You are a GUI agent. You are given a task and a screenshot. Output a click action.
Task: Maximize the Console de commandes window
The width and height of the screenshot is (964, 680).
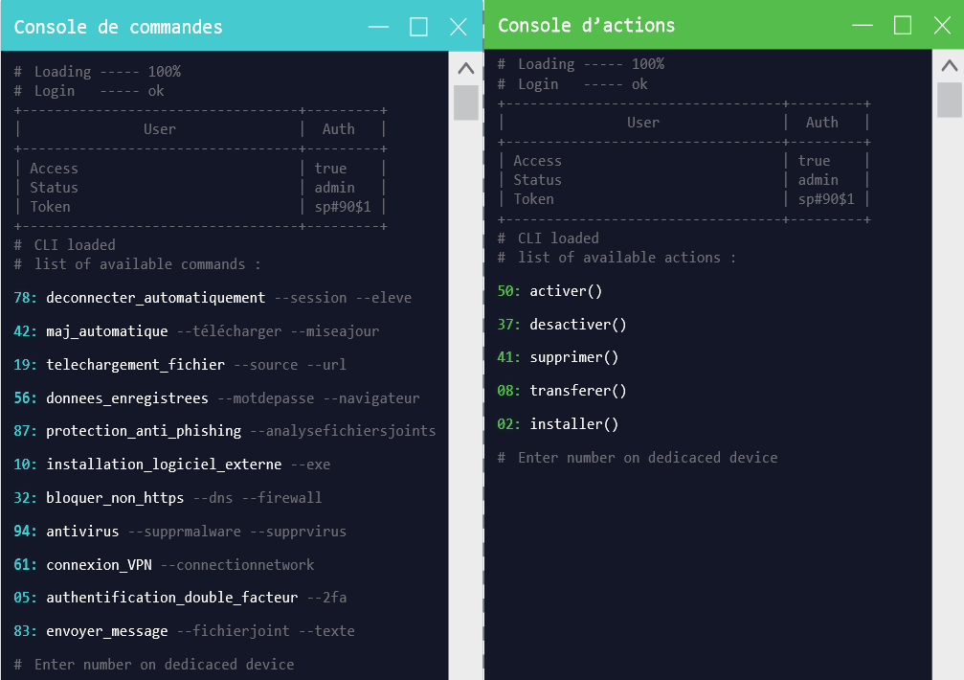[418, 27]
